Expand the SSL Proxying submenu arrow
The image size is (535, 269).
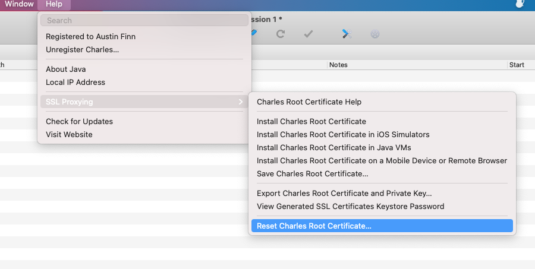point(240,102)
